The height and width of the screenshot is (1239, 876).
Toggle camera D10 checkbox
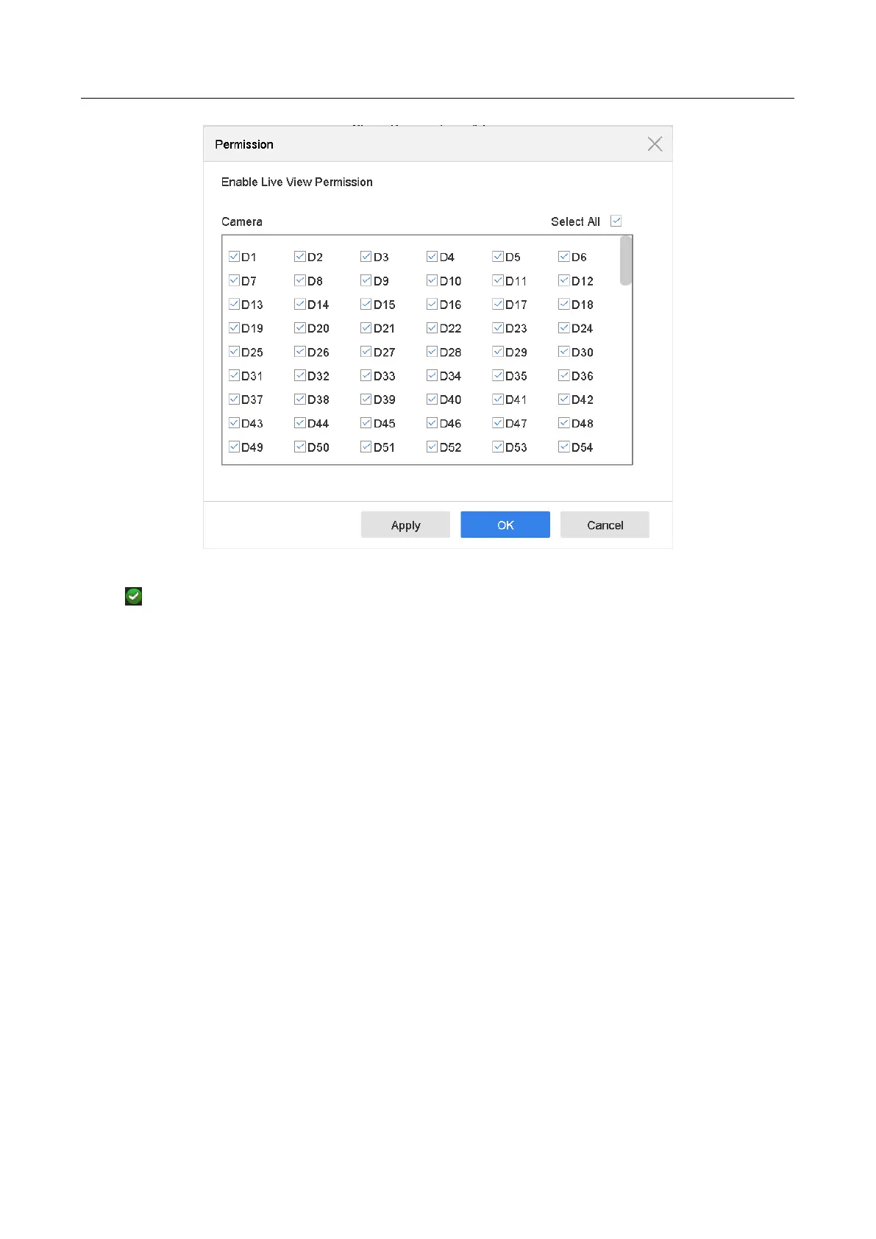pos(432,280)
